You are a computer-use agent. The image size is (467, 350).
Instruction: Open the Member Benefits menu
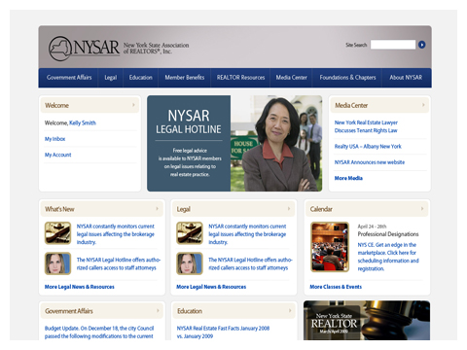pos(185,78)
